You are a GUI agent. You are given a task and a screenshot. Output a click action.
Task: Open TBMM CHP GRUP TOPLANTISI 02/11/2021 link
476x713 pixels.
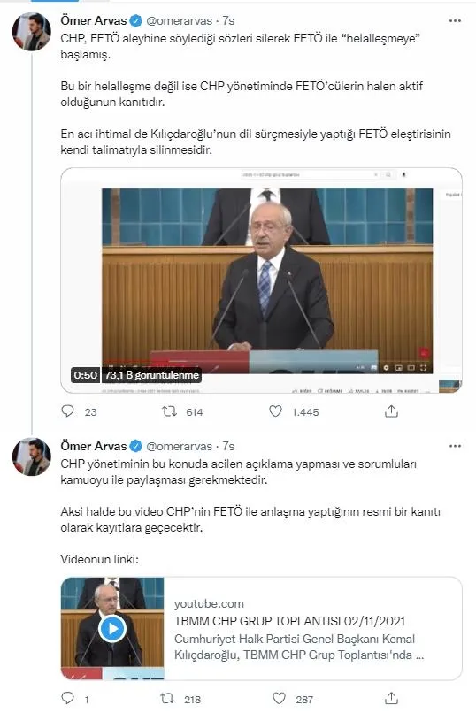pos(289,621)
